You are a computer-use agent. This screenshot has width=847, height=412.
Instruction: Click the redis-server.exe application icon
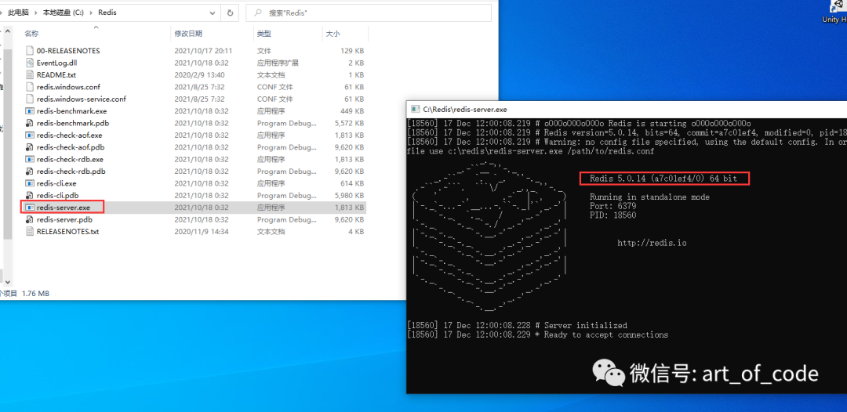tap(30, 208)
